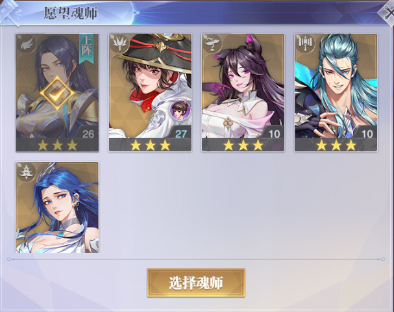
Task: Click the hammer emblem beside 愿望魂师 title
Action: 10,12
